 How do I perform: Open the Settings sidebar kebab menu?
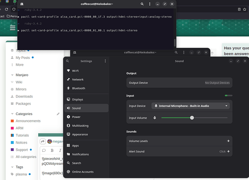[x=105, y=61]
